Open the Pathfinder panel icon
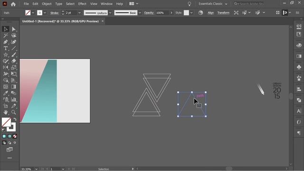Image resolution: width=304 pixels, height=171 pixels. 299,100
